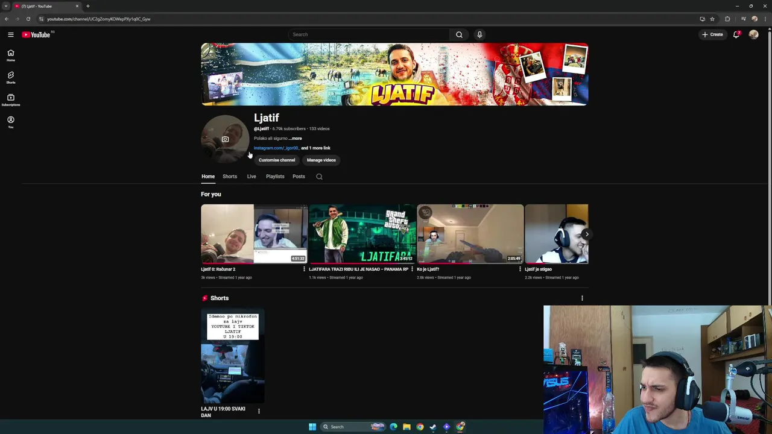Viewport: 772px width, 434px height.
Task: Open options for Ko je Ljatif? video
Action: (520, 269)
